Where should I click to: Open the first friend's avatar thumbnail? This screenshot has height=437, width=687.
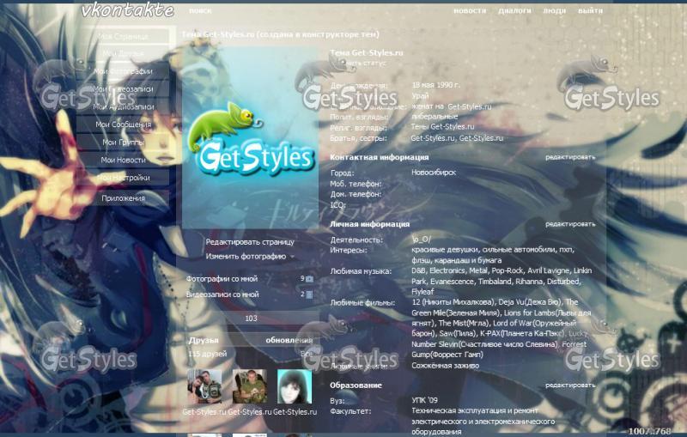pos(204,387)
